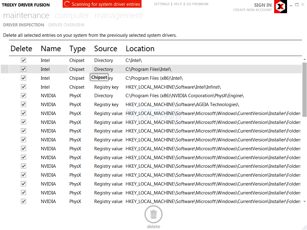Sort by the Name column header
The image size is (307, 230).
tap(51, 49)
